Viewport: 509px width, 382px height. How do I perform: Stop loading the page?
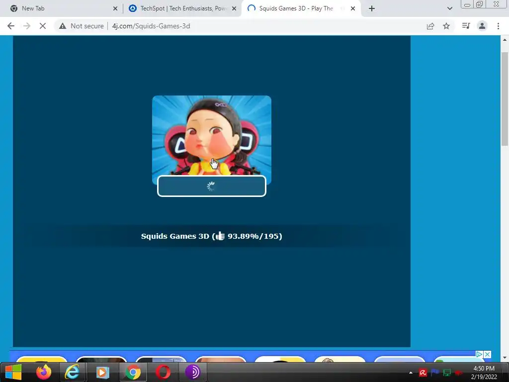tap(43, 26)
